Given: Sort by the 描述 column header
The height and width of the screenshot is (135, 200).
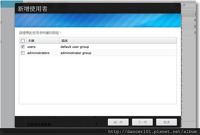Looking at the screenshot, I should (x=118, y=41).
